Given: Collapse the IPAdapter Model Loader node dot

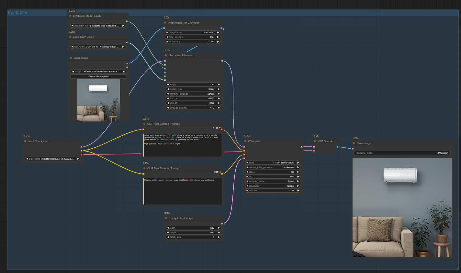Looking at the screenshot, I should click(71, 16).
